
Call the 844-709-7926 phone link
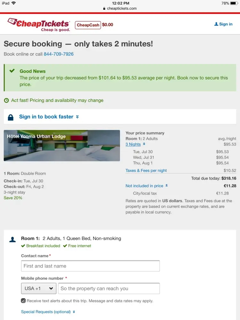click(x=59, y=54)
